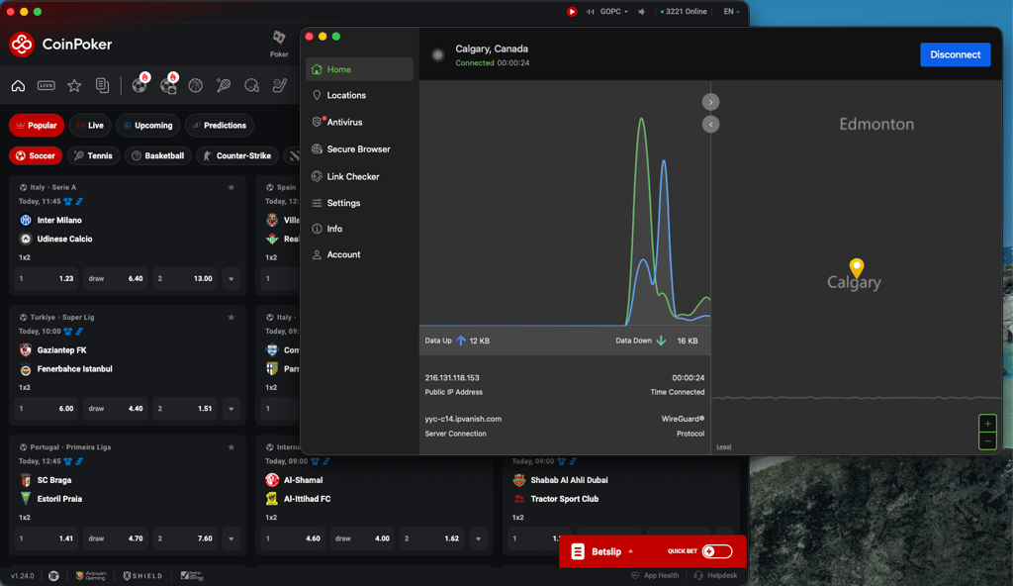Screen dimensions: 1013x586
Task: Select the Counter-Strike sport chip
Action: tap(237, 155)
